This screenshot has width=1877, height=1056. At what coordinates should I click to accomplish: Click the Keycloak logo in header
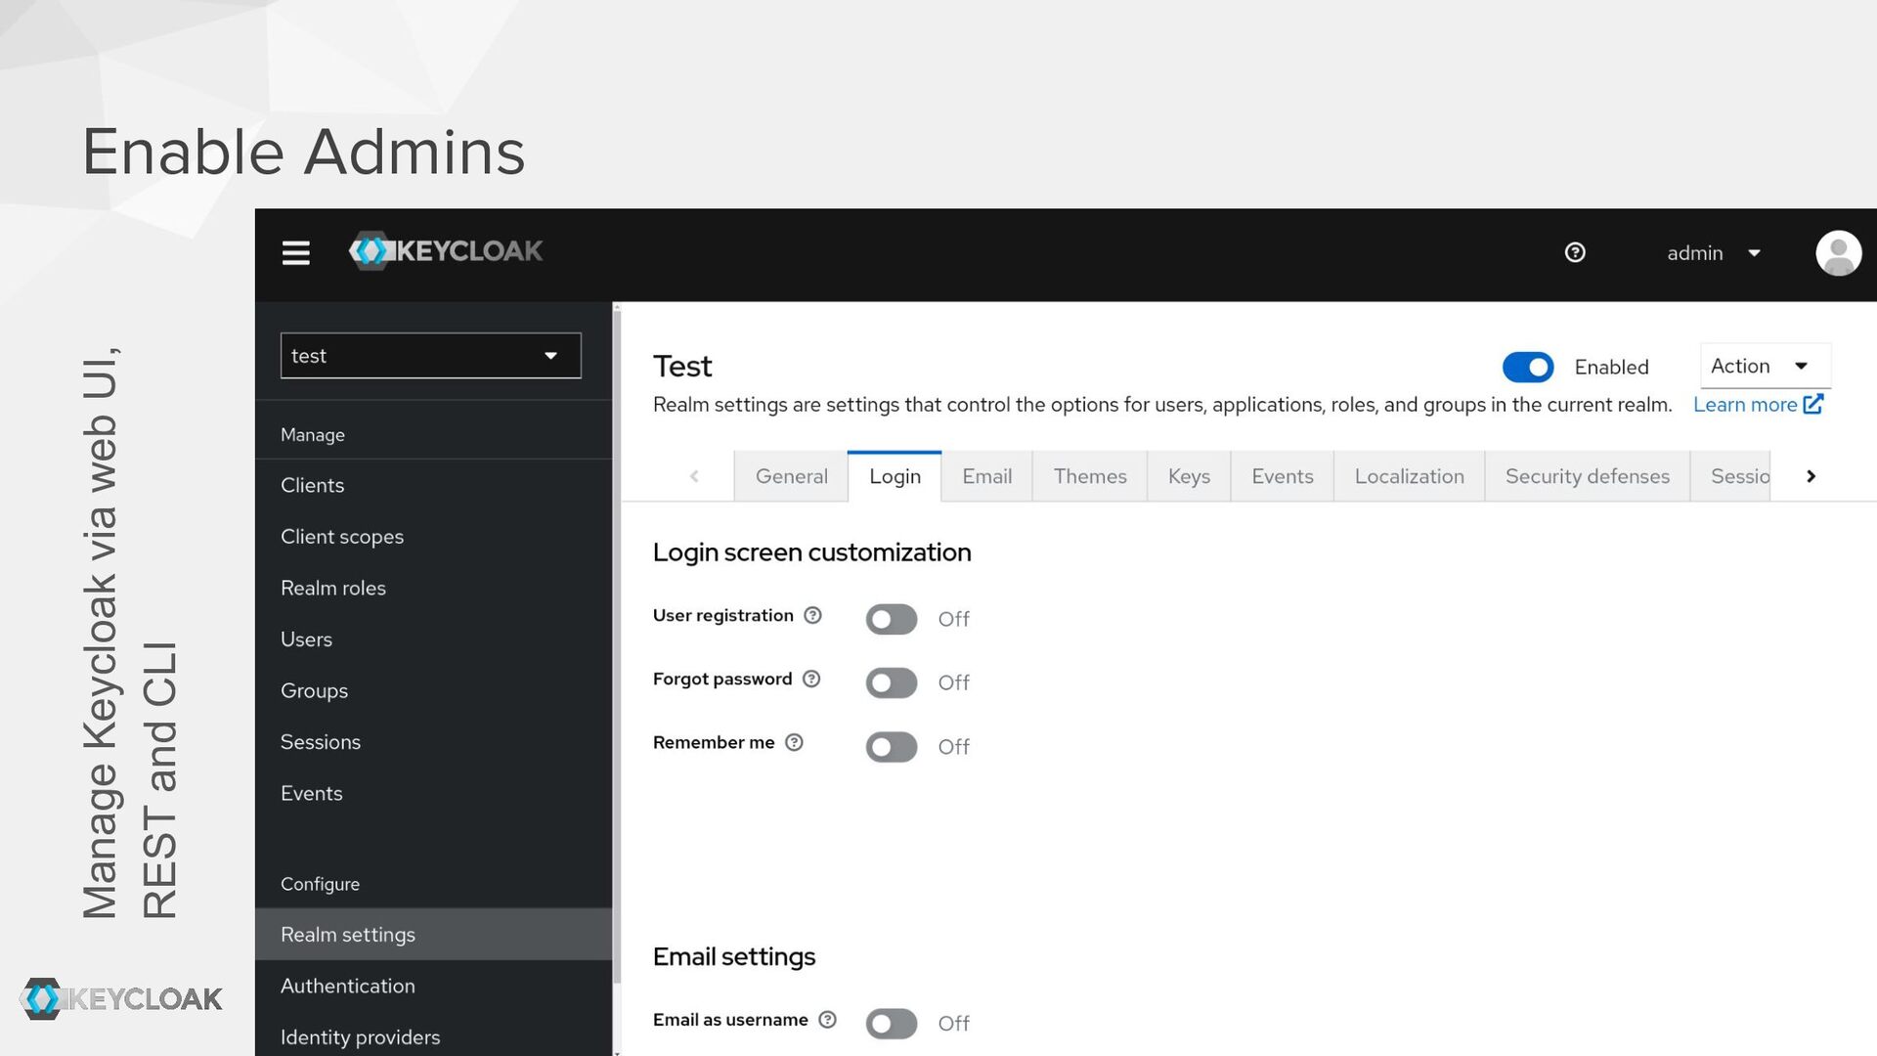446,251
